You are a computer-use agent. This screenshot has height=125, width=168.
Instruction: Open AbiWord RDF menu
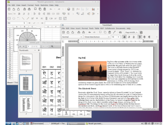click(x=102, y=28)
